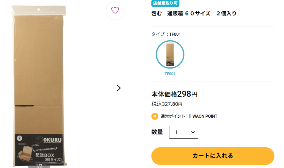Click the 店舗受取り可 badge

[165, 3]
